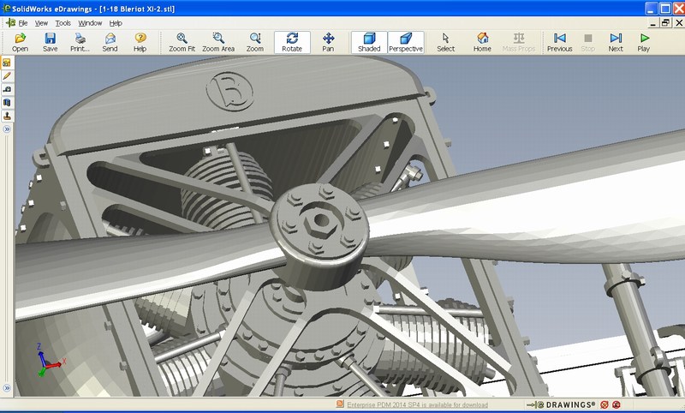Open the Help menu
The width and height of the screenshot is (685, 413).
point(116,23)
